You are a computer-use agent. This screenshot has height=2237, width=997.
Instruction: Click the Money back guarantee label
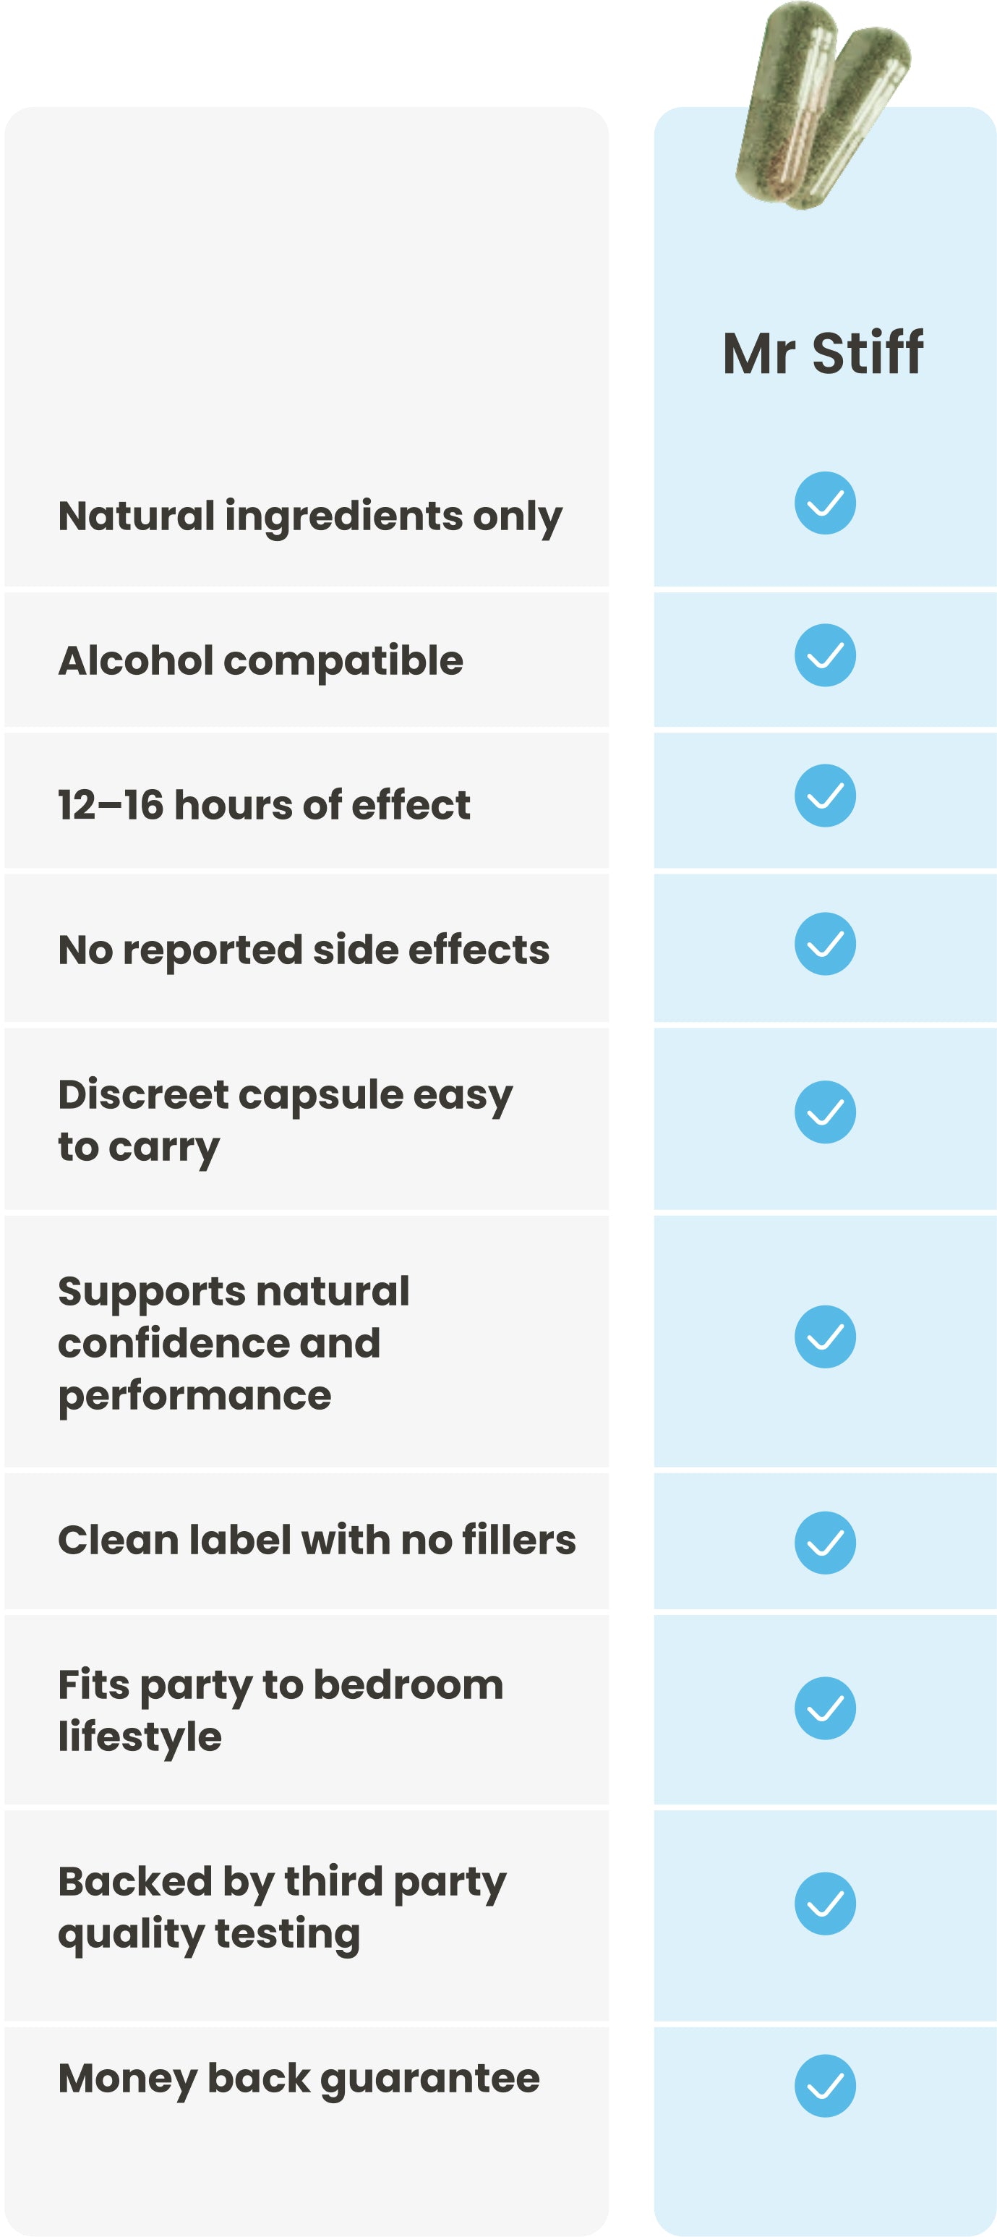click(299, 2079)
